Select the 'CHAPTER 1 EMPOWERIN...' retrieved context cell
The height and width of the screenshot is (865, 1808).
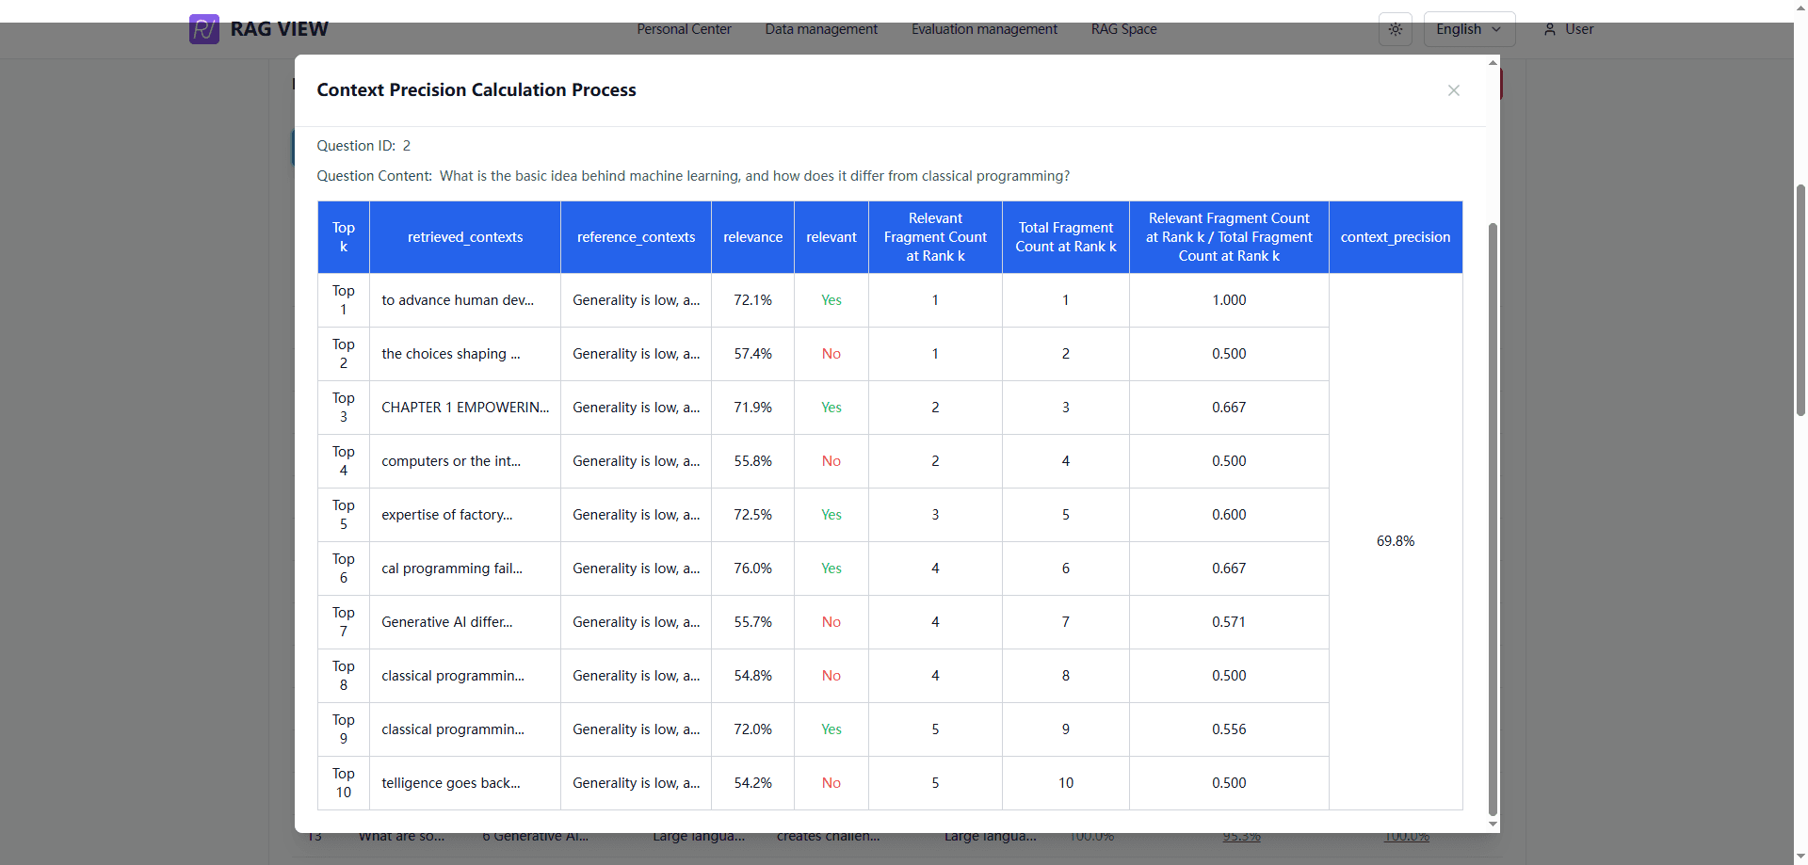(464, 408)
